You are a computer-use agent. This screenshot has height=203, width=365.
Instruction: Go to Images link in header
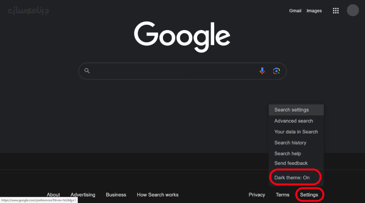point(314,11)
